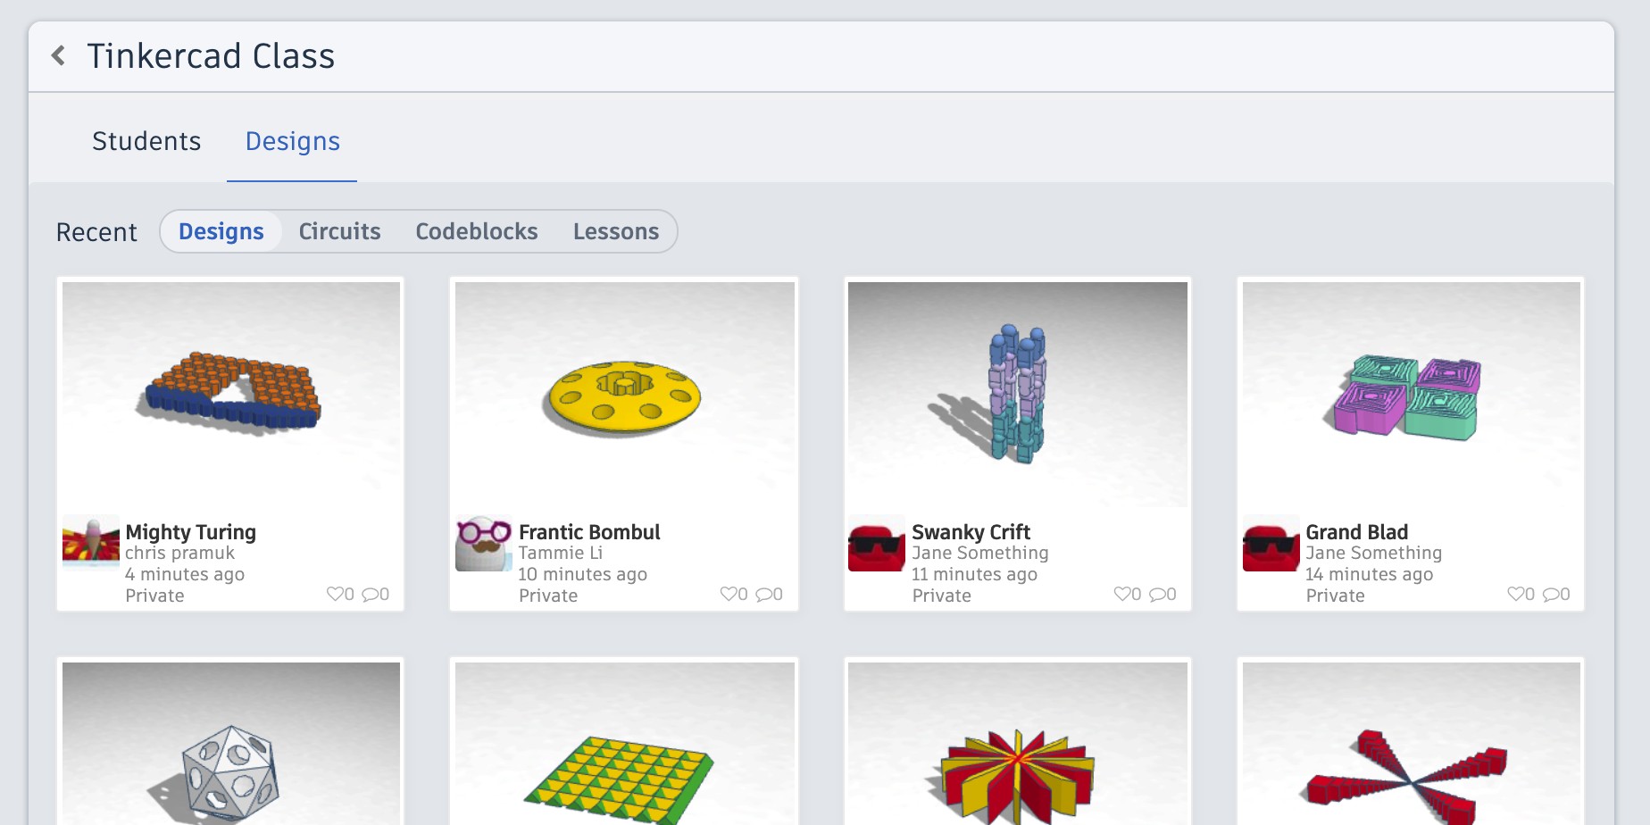Image resolution: width=1650 pixels, height=825 pixels.
Task: Open the yellow disc Frantic Bombul thumbnail
Action: point(625,395)
